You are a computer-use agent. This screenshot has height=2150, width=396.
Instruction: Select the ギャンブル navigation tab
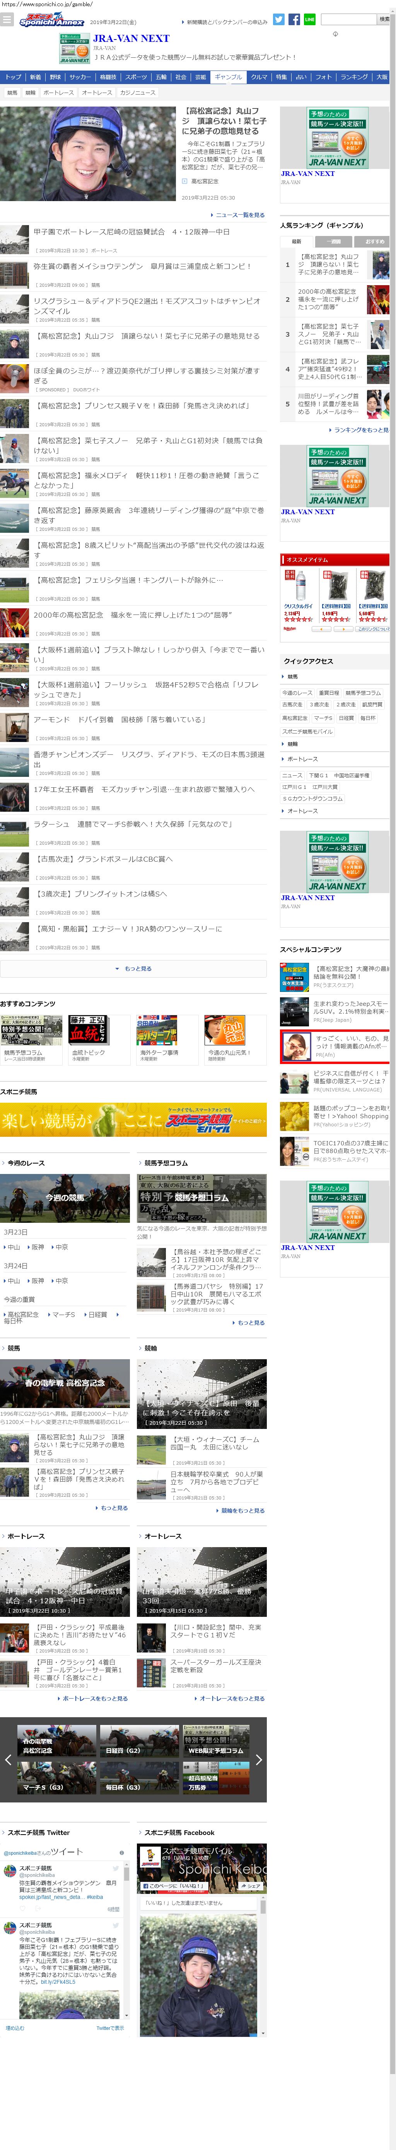click(x=229, y=77)
